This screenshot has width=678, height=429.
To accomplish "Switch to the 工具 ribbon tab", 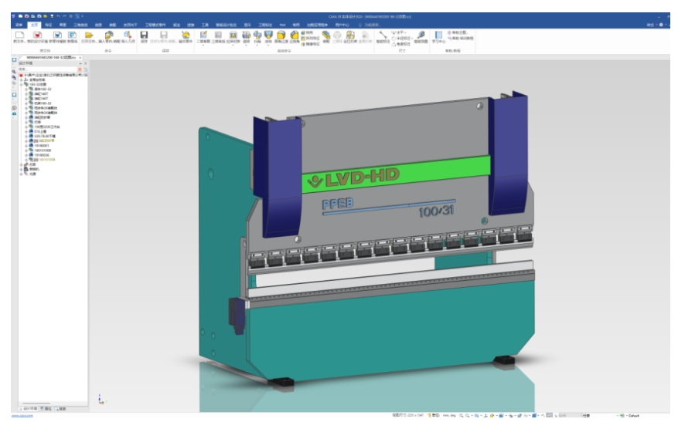I will point(205,25).
